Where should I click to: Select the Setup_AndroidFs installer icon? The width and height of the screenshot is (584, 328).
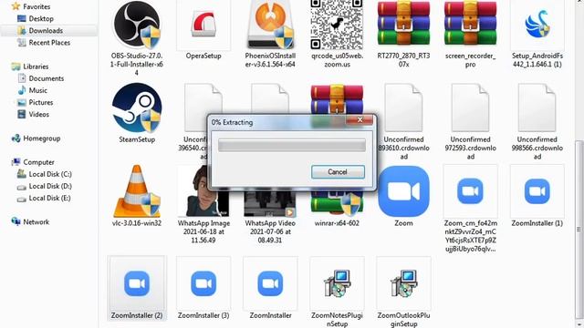click(537, 25)
